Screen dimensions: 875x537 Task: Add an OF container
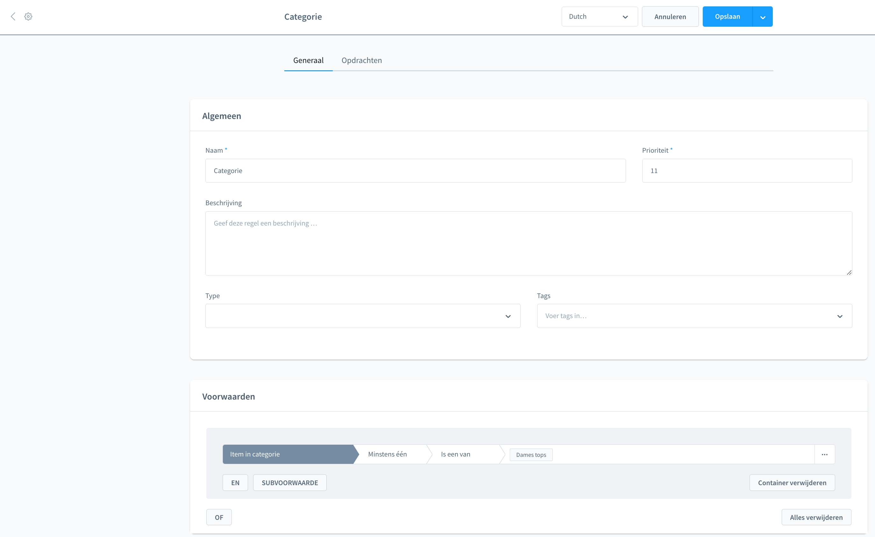(219, 517)
